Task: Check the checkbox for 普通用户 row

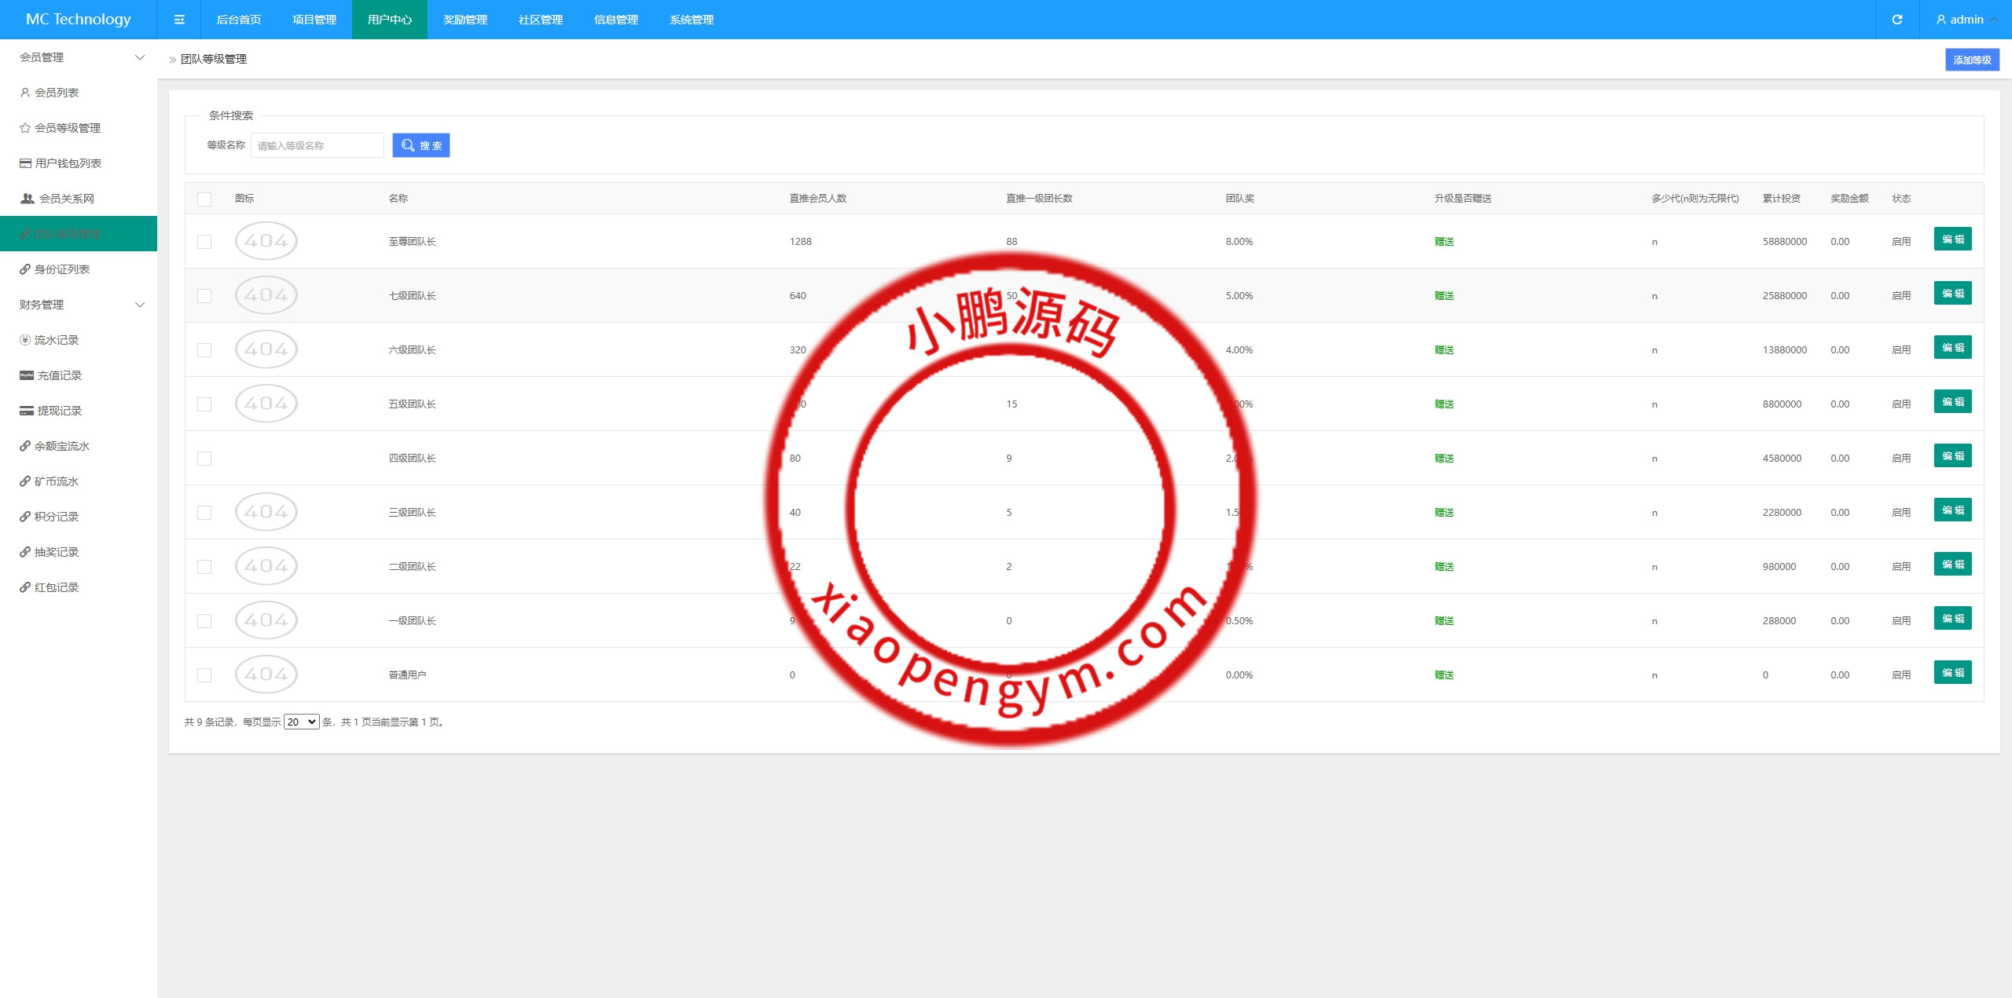Action: pos(204,675)
